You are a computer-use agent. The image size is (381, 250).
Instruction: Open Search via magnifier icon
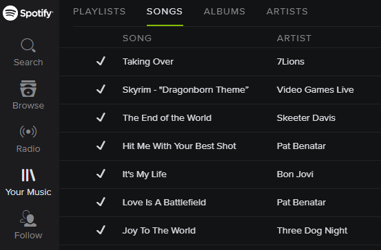(x=28, y=45)
